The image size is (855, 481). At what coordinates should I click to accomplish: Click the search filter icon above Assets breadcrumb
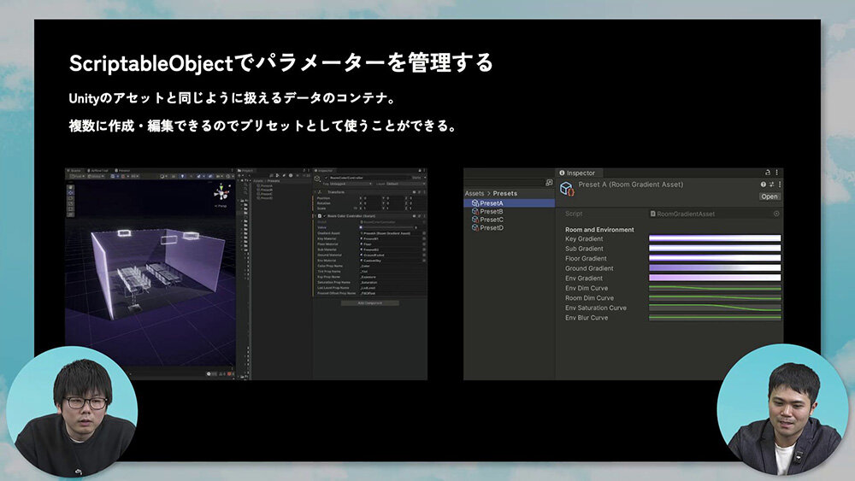click(x=548, y=183)
